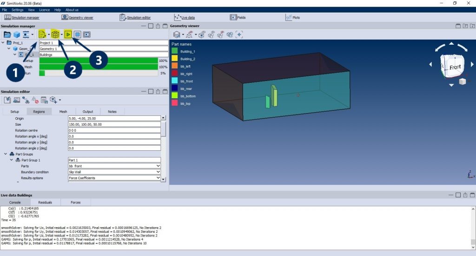Open the File menu
476x256 pixels.
pos(5,10)
